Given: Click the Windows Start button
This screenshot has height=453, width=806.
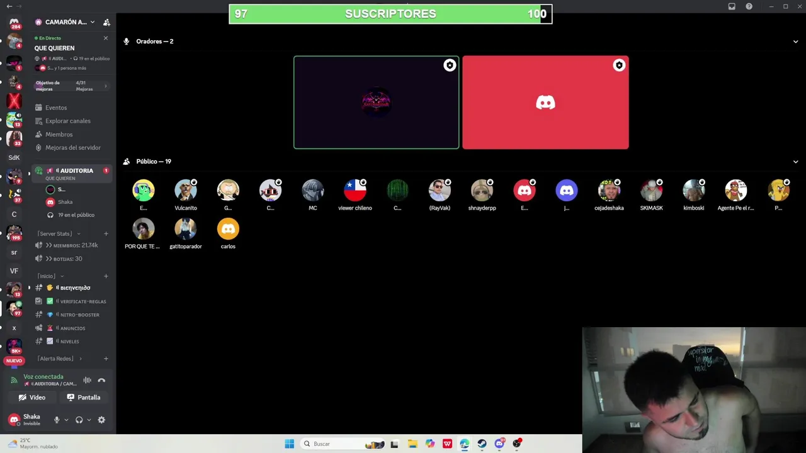Looking at the screenshot, I should point(289,444).
